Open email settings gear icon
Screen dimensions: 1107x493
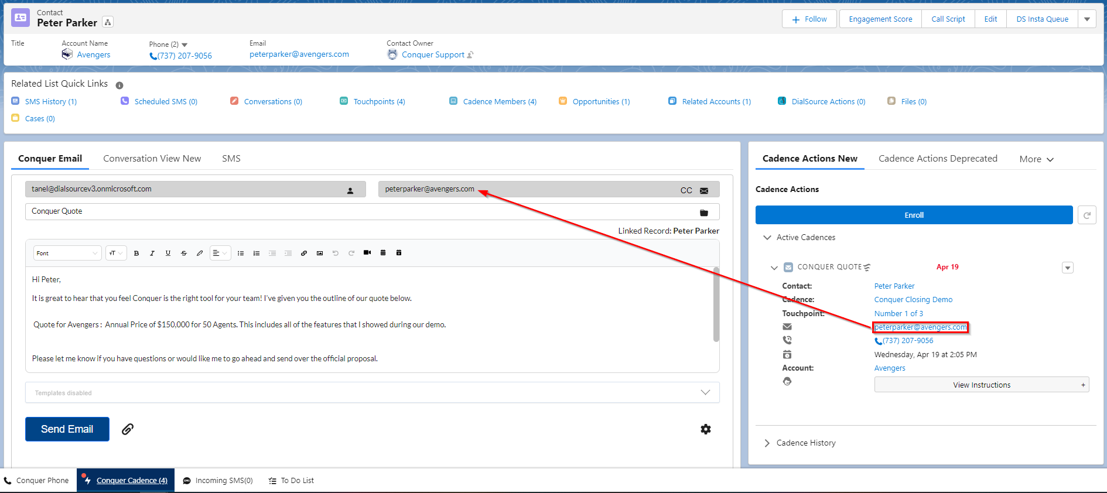point(706,429)
